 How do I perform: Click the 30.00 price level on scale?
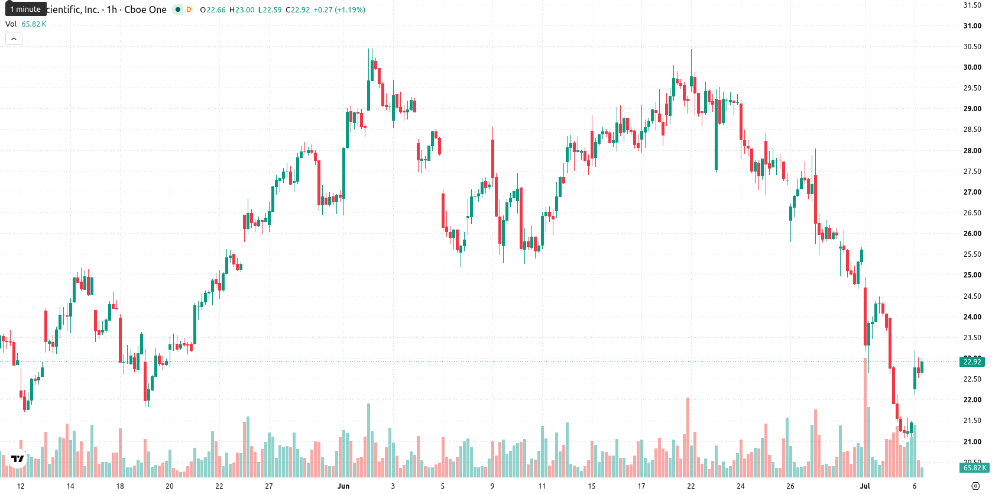pyautogui.click(x=972, y=67)
